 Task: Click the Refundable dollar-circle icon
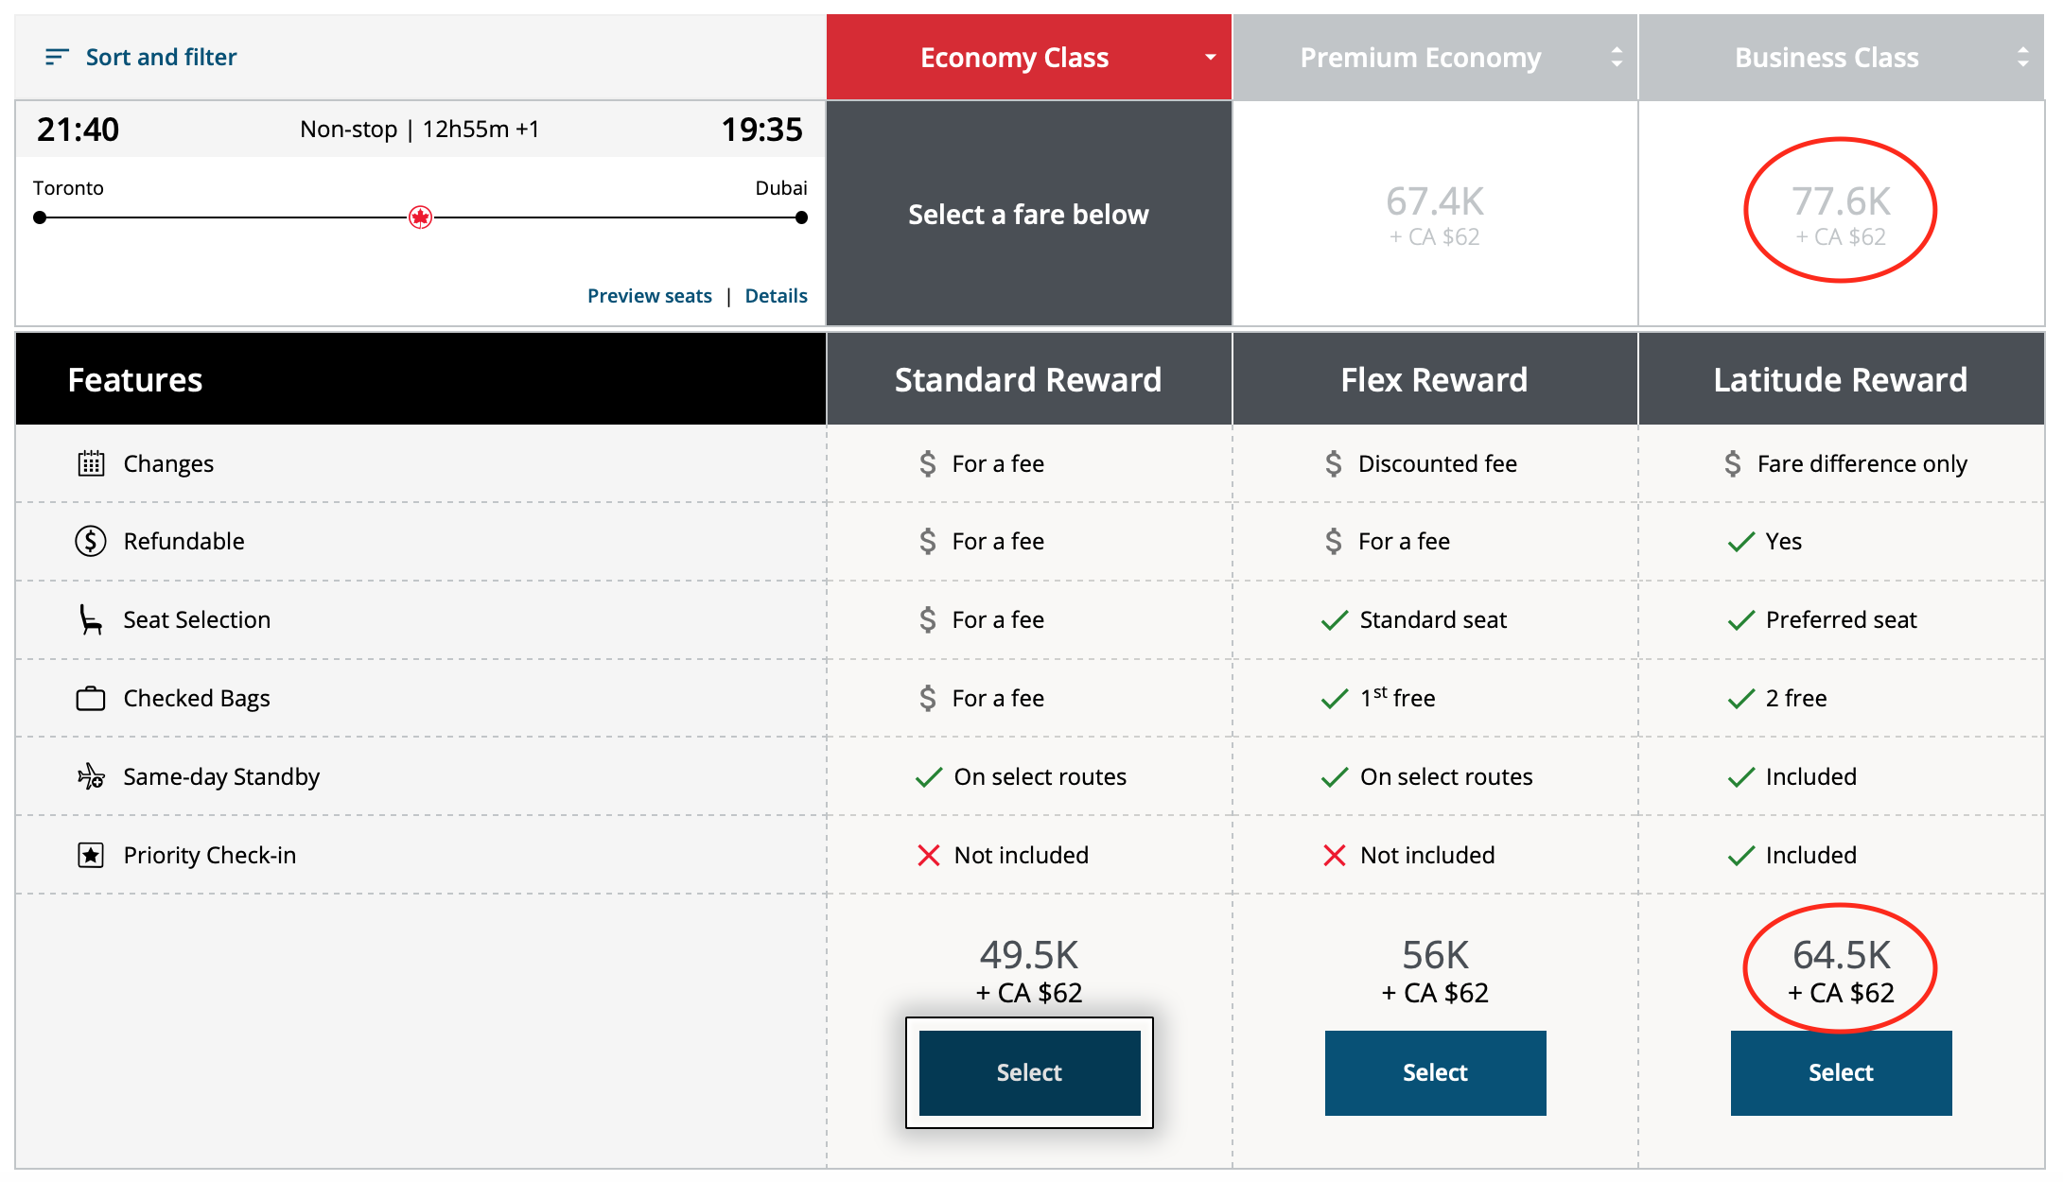click(x=91, y=541)
